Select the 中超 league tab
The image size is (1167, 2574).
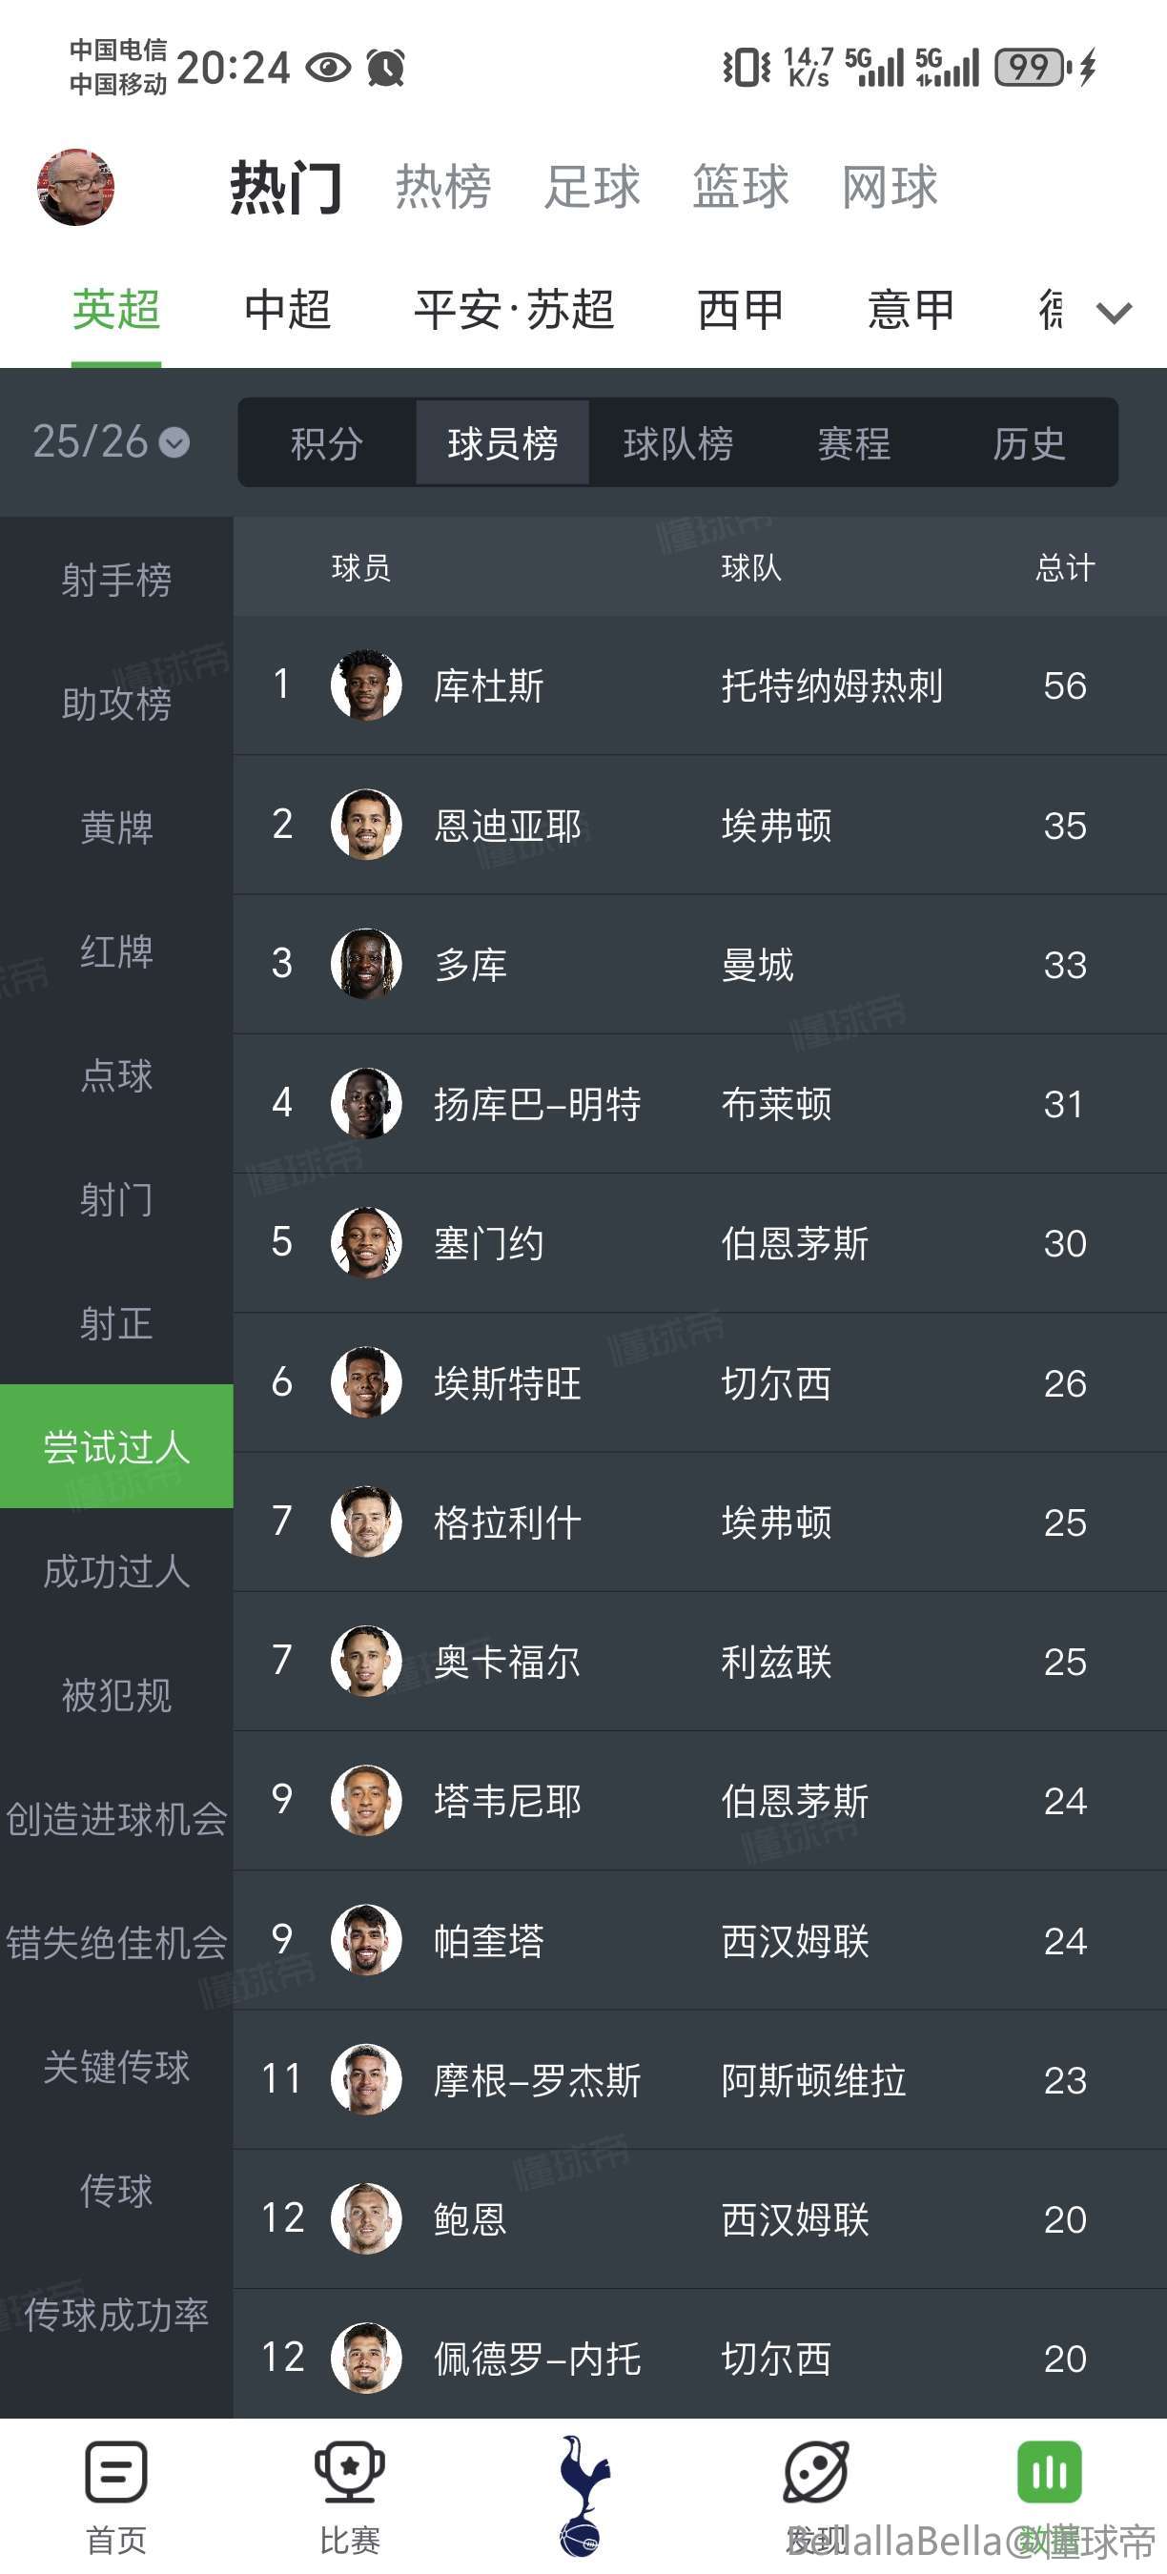pyautogui.click(x=288, y=310)
